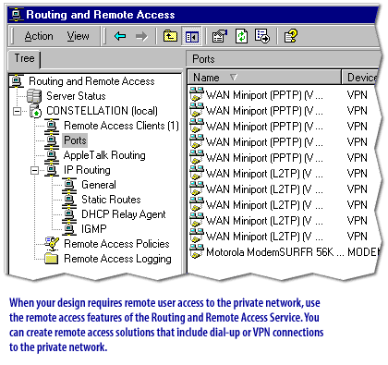Select Routing and Remote Access root node

click(x=91, y=81)
